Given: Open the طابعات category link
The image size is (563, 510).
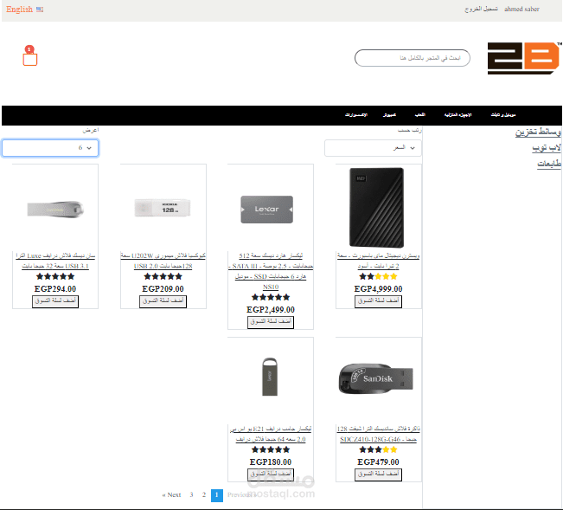Looking at the screenshot, I should 549,164.
